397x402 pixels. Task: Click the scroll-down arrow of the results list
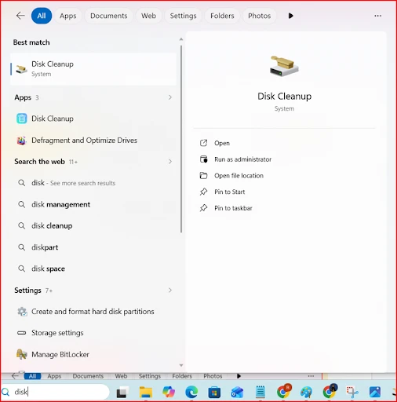(181, 365)
